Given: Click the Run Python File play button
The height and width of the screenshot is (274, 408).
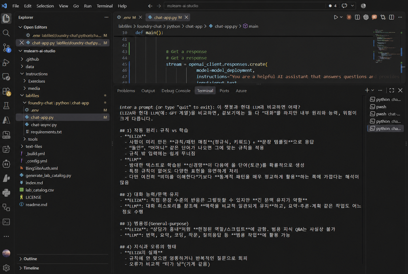Looking at the screenshot, I should click(x=336, y=17).
